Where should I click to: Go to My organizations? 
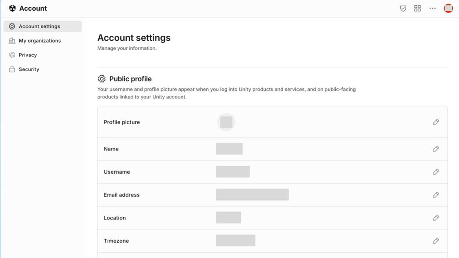(39, 41)
